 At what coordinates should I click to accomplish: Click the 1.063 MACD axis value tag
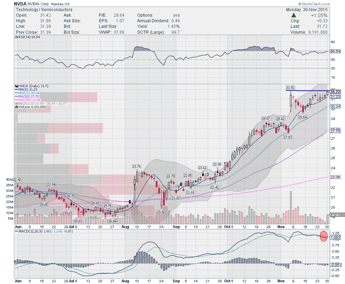pos(335,237)
